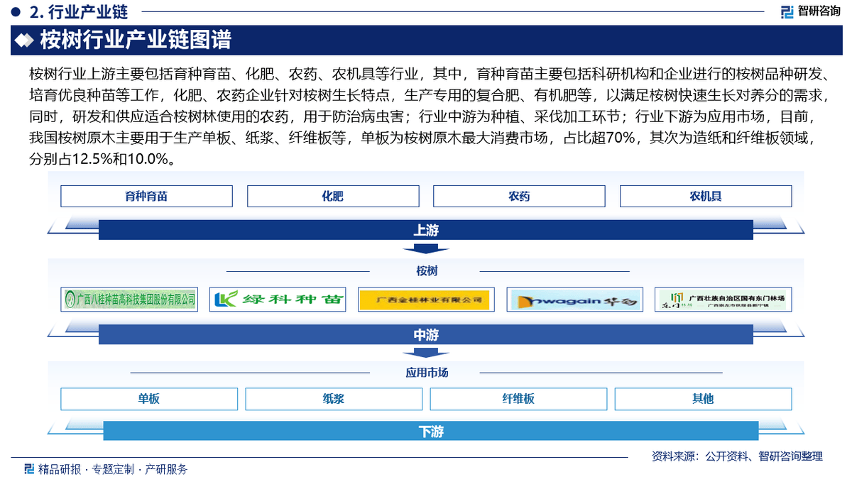Screen dimensions: 852x477
Task: Select the 绿科种苗 company logo
Action: click(278, 300)
